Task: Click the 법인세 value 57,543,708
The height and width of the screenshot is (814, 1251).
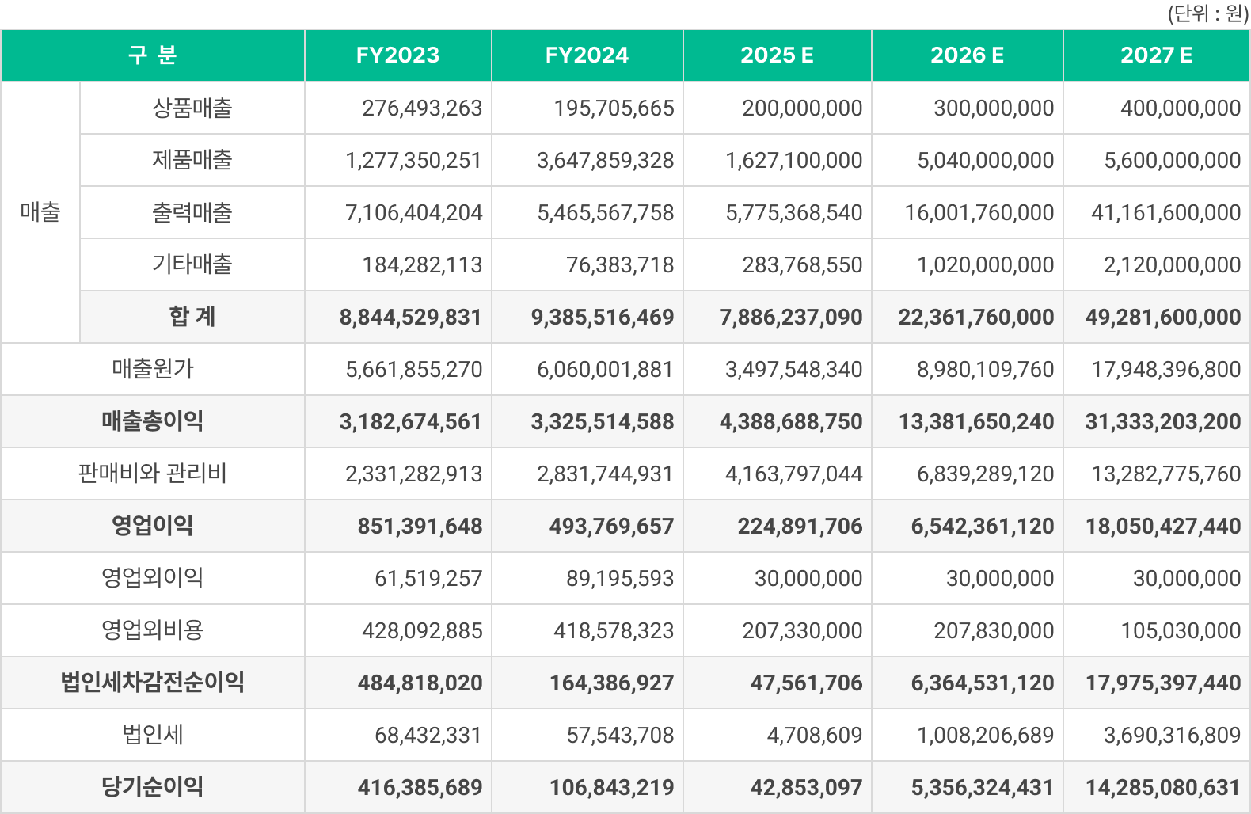Action: click(620, 736)
